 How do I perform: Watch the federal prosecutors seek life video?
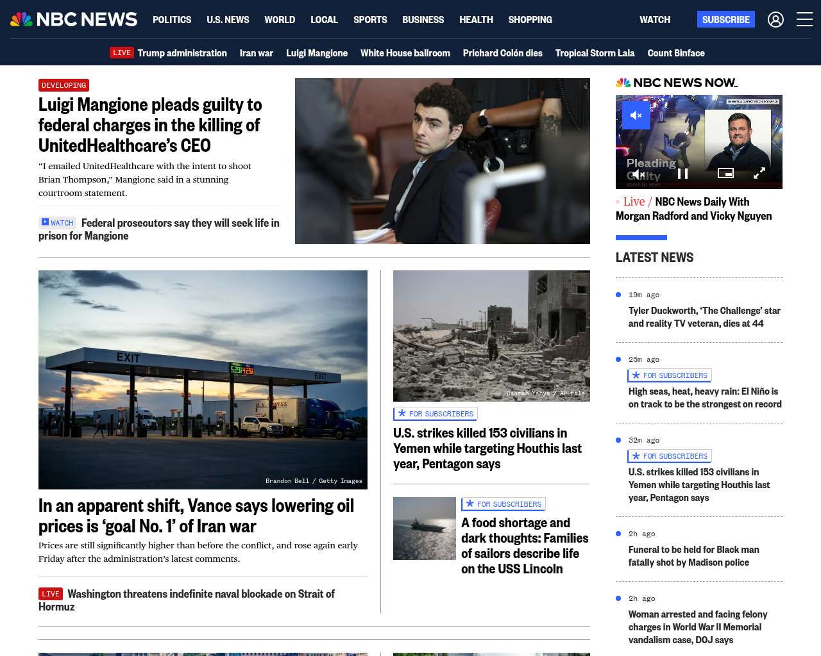click(x=159, y=229)
